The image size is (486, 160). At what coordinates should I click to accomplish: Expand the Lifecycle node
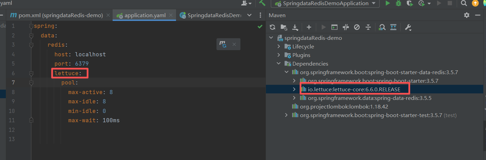pyautogui.click(x=279, y=46)
